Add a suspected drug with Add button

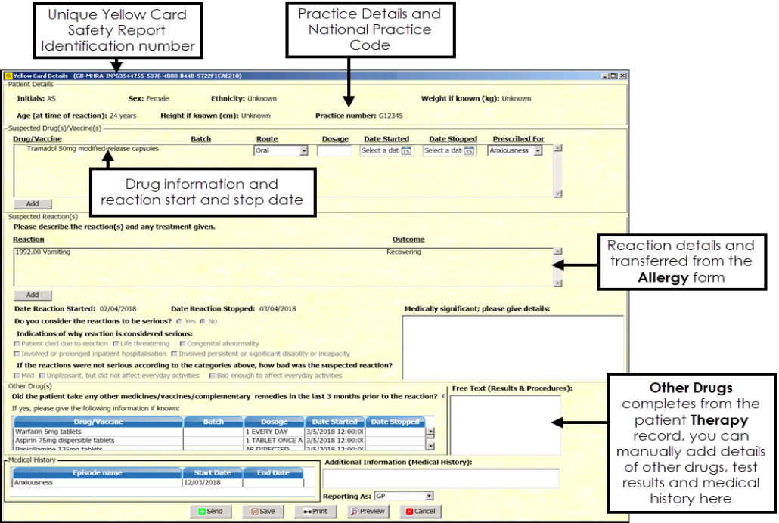coord(32,203)
